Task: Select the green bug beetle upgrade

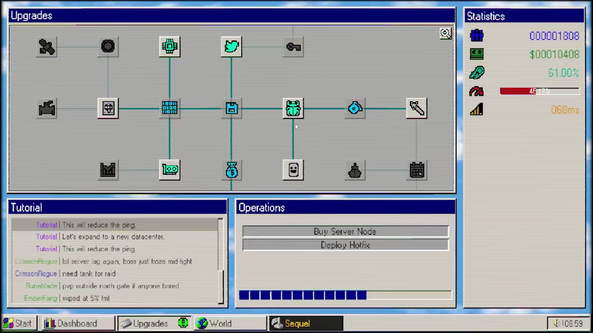Action: (x=293, y=108)
